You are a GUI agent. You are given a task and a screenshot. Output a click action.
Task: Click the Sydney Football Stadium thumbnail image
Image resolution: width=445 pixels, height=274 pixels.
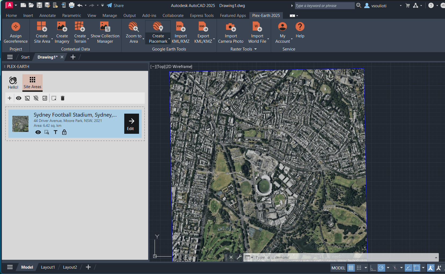click(x=20, y=124)
